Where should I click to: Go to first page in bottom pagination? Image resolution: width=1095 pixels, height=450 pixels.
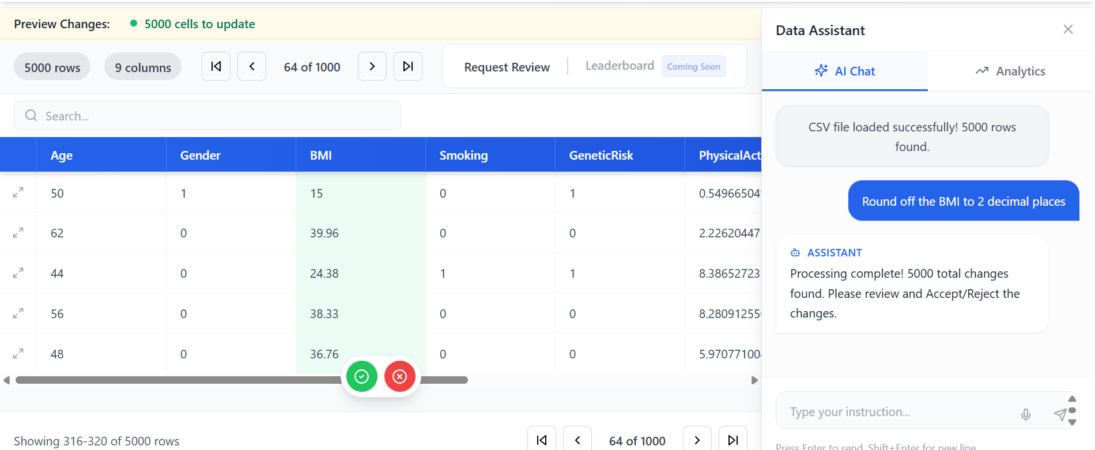pos(542,440)
